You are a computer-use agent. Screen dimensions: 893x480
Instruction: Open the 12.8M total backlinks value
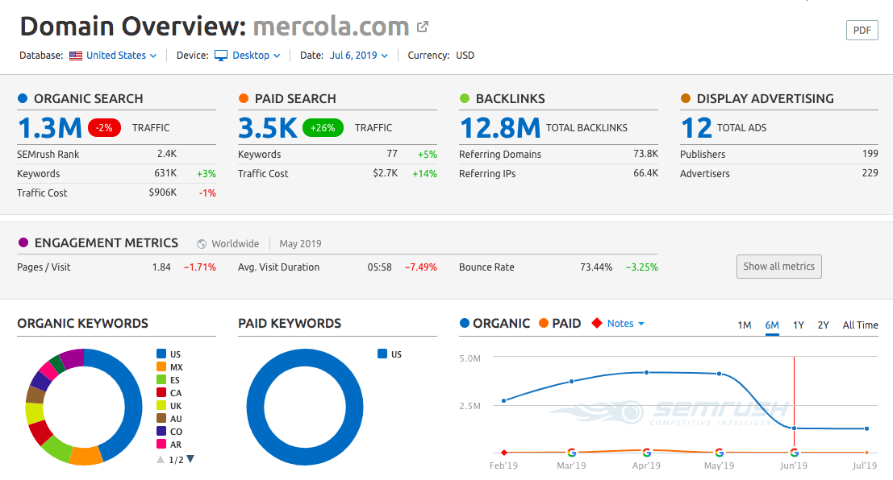point(500,128)
